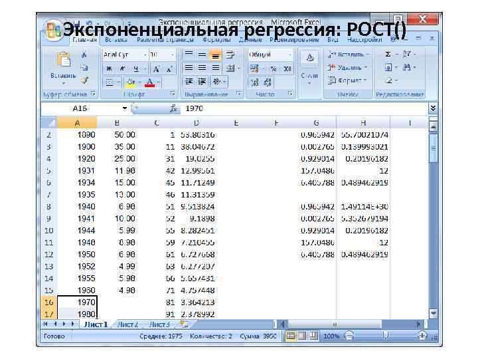
Task: Click the Find and Select binoculars icon
Action: [x=407, y=67]
